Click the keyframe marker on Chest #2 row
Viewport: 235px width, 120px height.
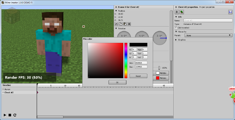[37, 92]
